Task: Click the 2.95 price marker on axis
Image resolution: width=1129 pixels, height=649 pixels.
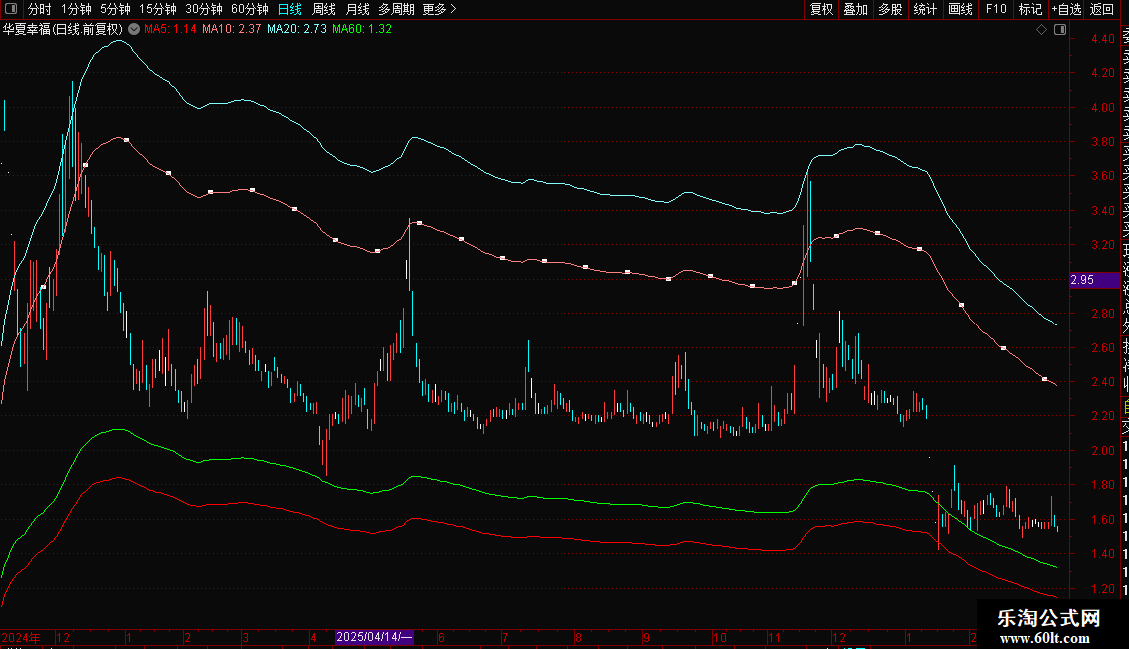Action: 1094,280
